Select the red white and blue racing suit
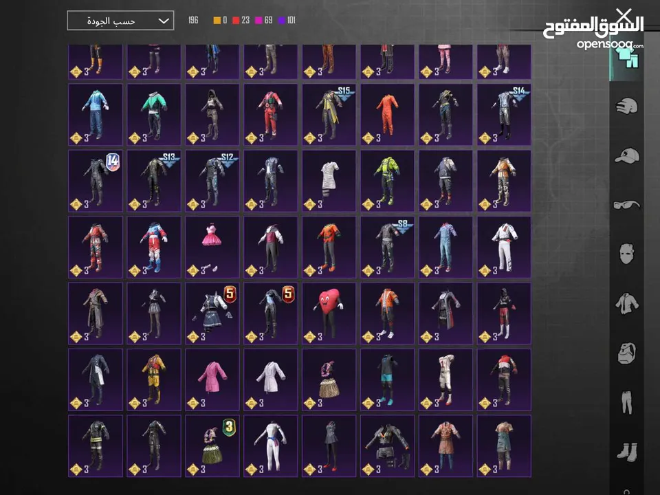Image resolution: width=660 pixels, height=495 pixels. (x=154, y=247)
